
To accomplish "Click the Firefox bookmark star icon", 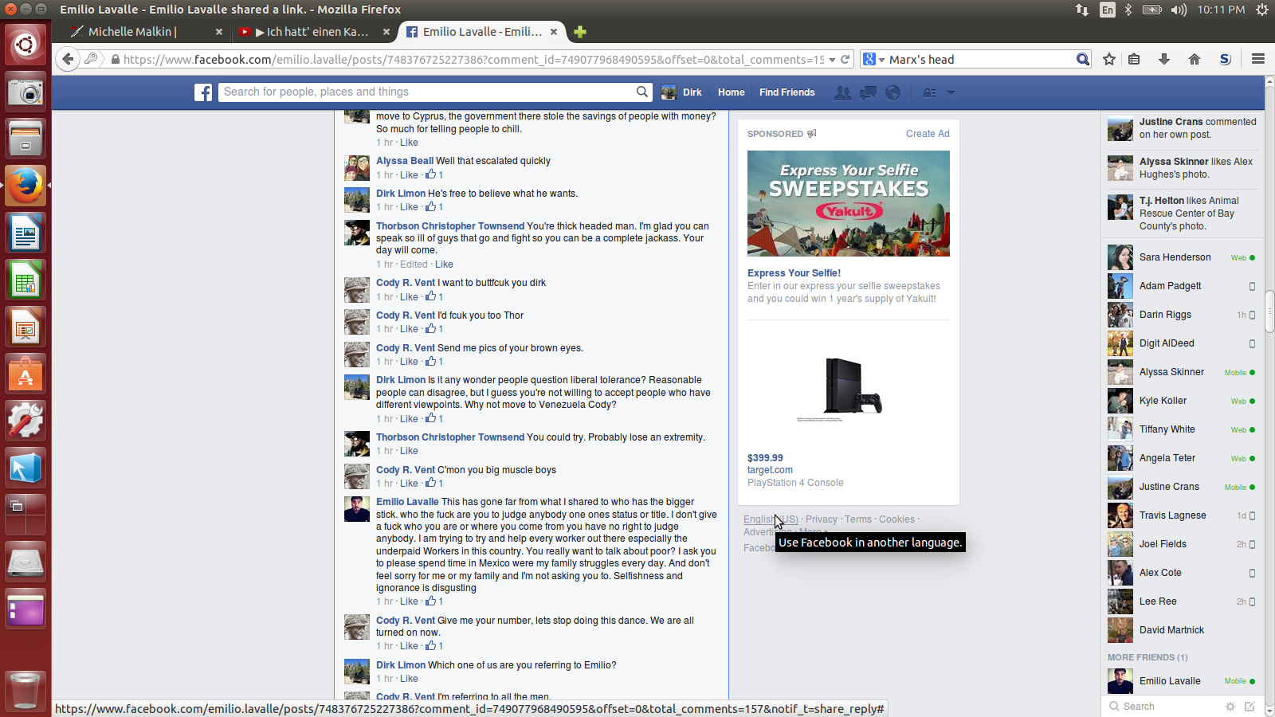I will [1108, 59].
